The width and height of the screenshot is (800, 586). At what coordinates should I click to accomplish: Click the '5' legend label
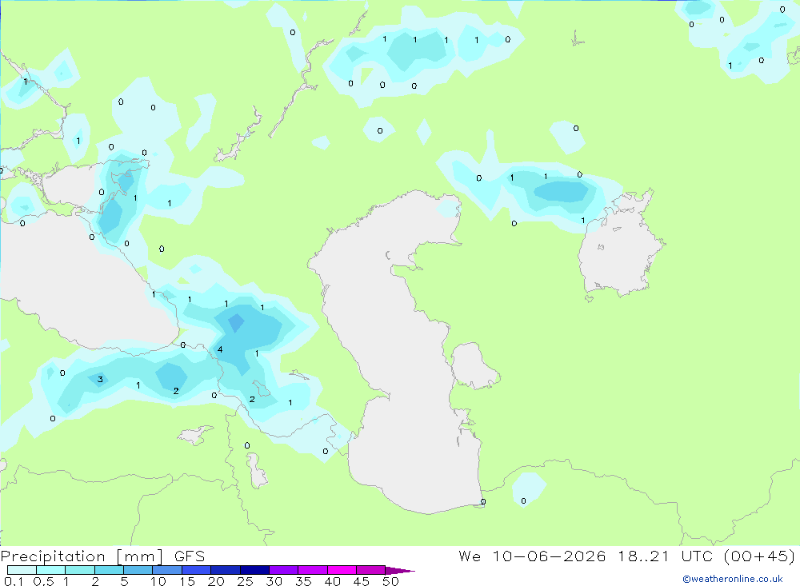pos(124,581)
